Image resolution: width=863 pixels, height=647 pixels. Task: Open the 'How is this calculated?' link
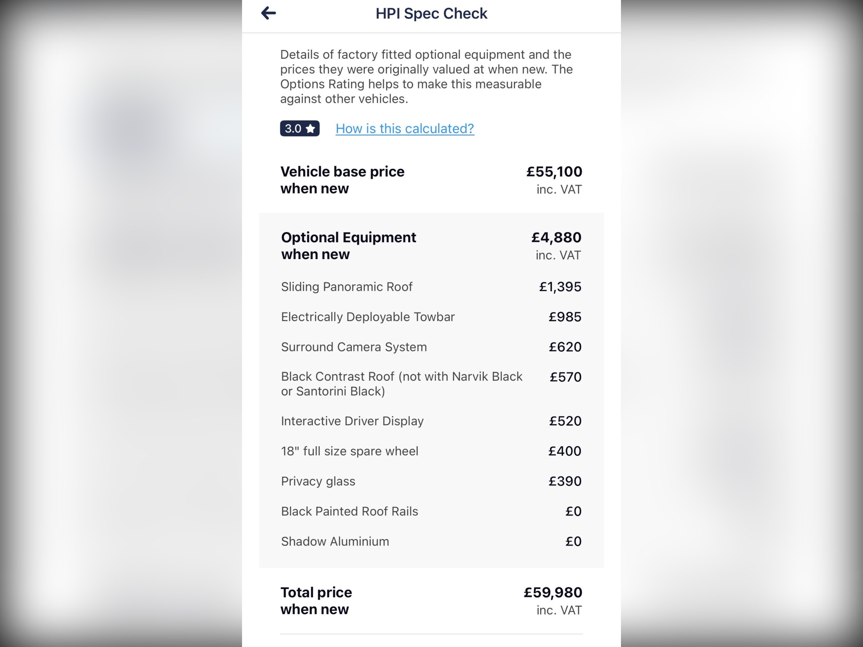(x=405, y=128)
